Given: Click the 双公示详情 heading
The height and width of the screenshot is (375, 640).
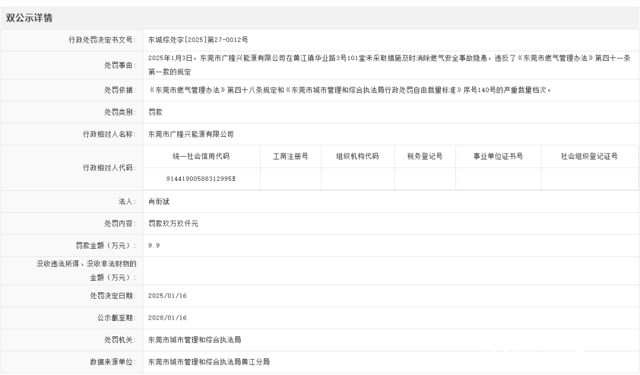Looking at the screenshot, I should [29, 18].
